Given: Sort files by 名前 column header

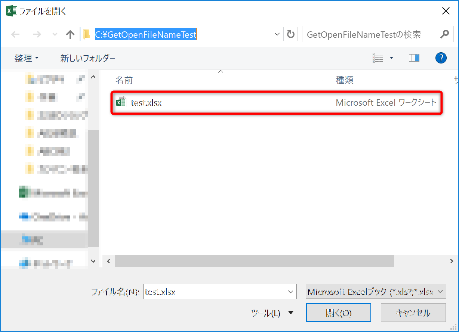Looking at the screenshot, I should (x=124, y=80).
